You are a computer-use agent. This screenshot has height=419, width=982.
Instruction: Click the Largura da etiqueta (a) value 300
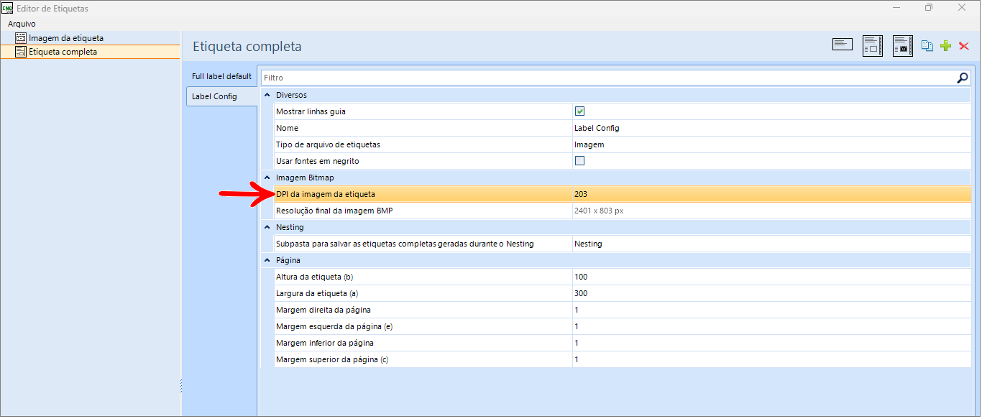581,293
